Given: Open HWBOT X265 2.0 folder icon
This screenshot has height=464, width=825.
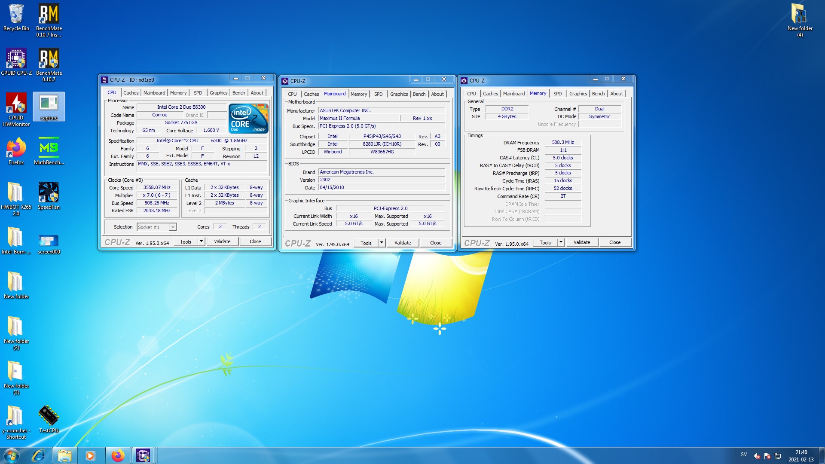Looking at the screenshot, I should pos(16,198).
